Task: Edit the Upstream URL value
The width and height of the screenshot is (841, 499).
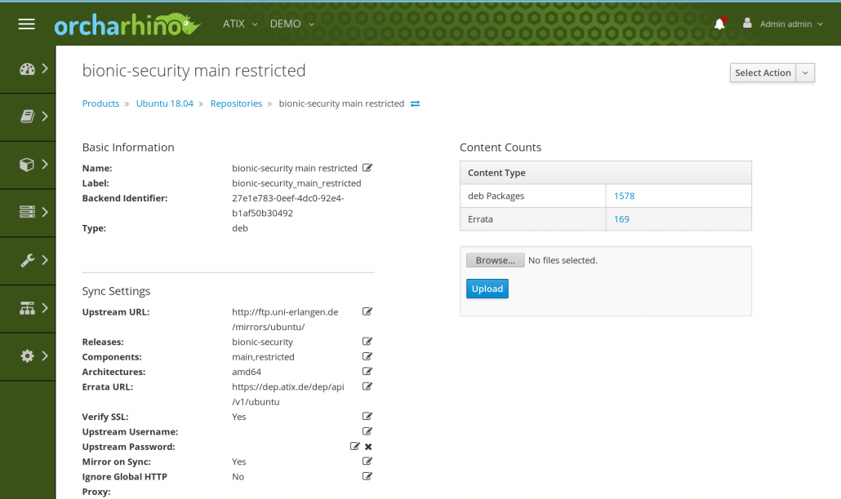Action: (x=367, y=311)
